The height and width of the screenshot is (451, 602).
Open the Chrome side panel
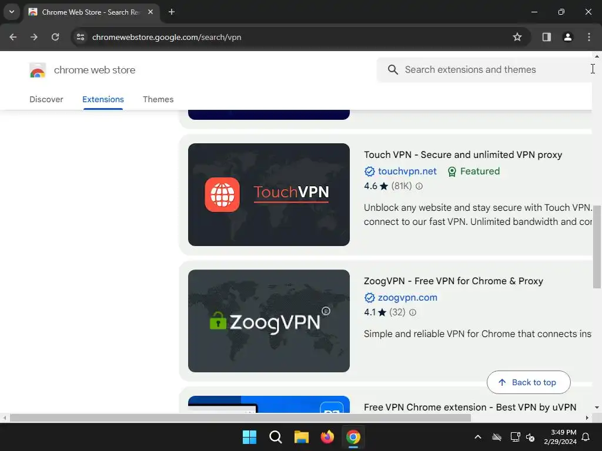546,37
